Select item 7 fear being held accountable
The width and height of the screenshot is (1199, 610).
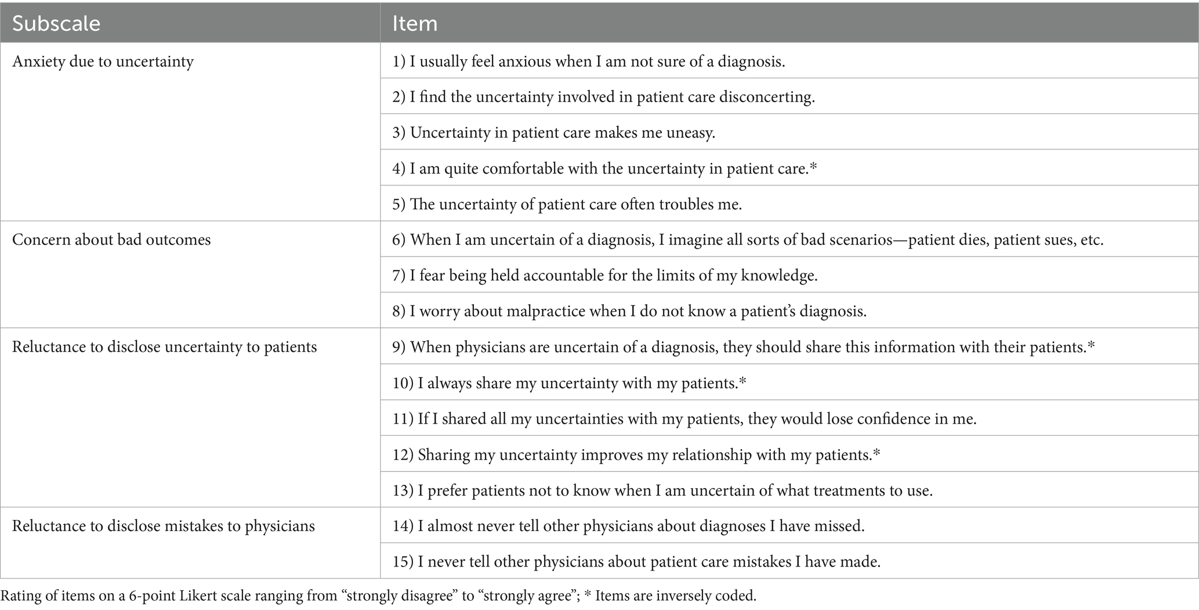[605, 276]
